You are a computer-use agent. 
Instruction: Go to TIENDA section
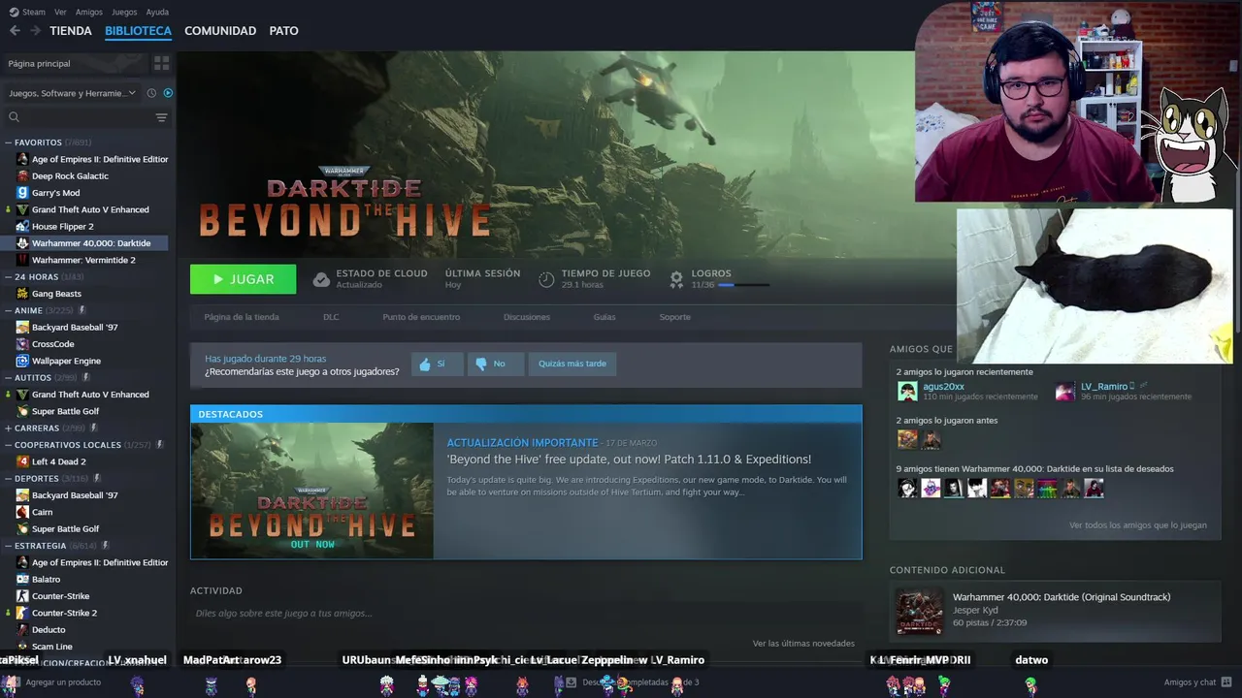(x=71, y=31)
